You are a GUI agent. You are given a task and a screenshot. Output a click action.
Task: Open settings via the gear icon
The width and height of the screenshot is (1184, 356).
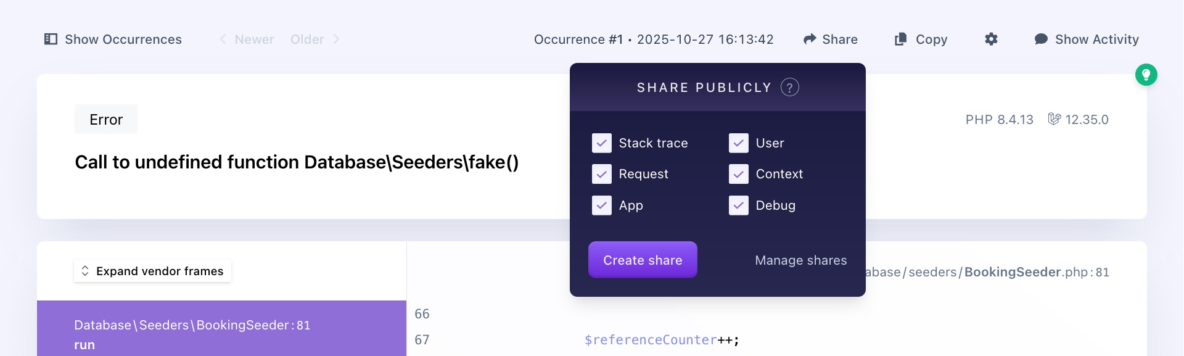tap(990, 39)
